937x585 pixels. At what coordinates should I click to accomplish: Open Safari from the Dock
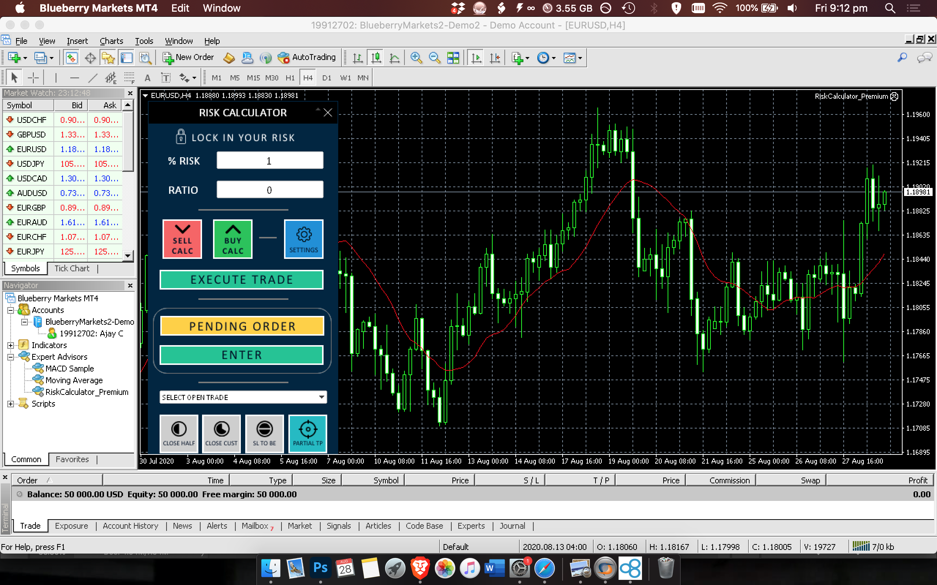tap(544, 568)
